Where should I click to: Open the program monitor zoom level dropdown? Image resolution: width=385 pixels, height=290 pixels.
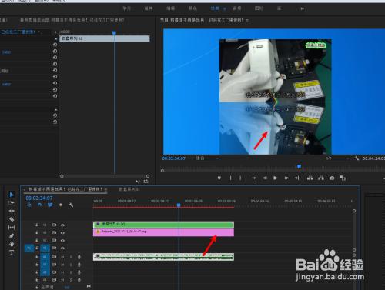click(x=207, y=158)
